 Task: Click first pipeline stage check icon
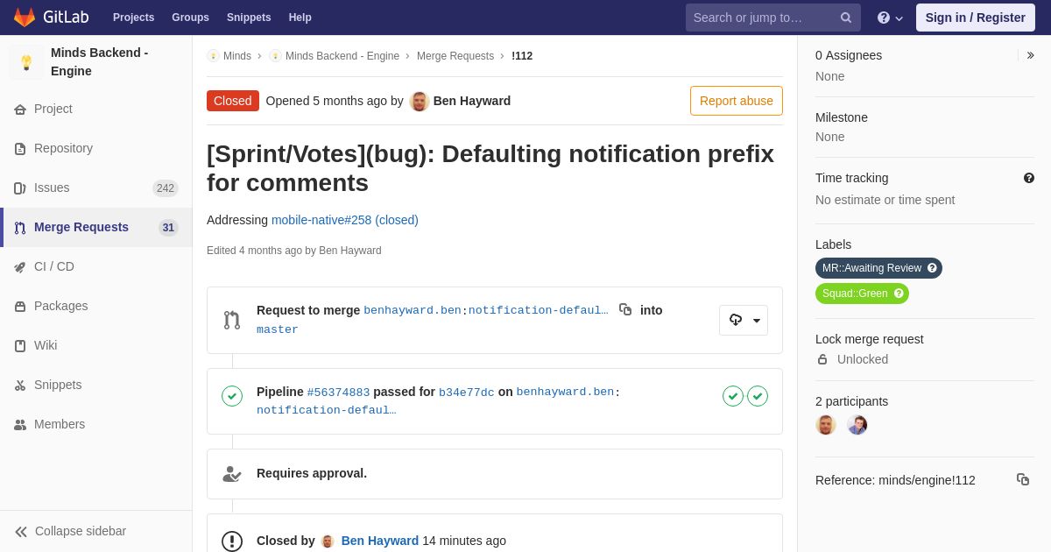click(733, 396)
